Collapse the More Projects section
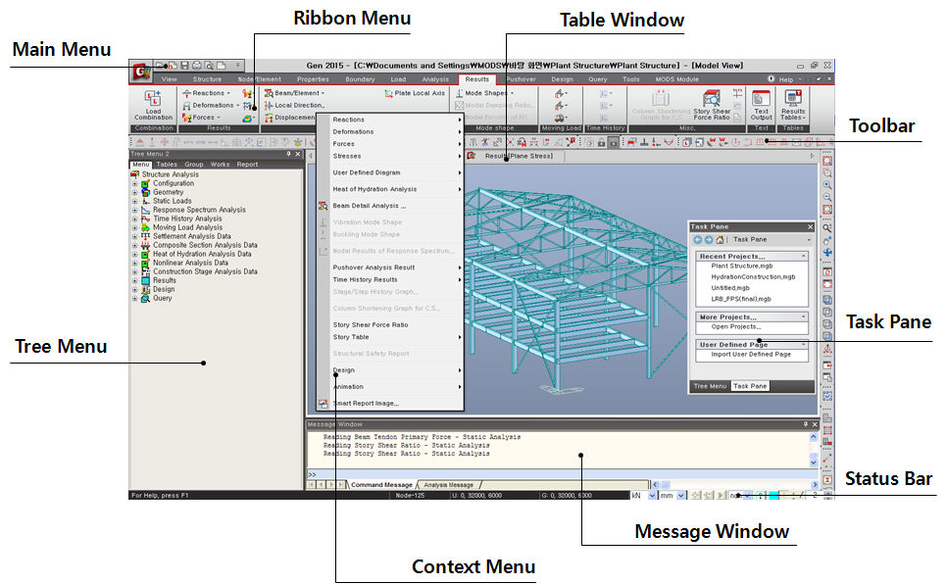This screenshot has width=946, height=584. click(803, 316)
